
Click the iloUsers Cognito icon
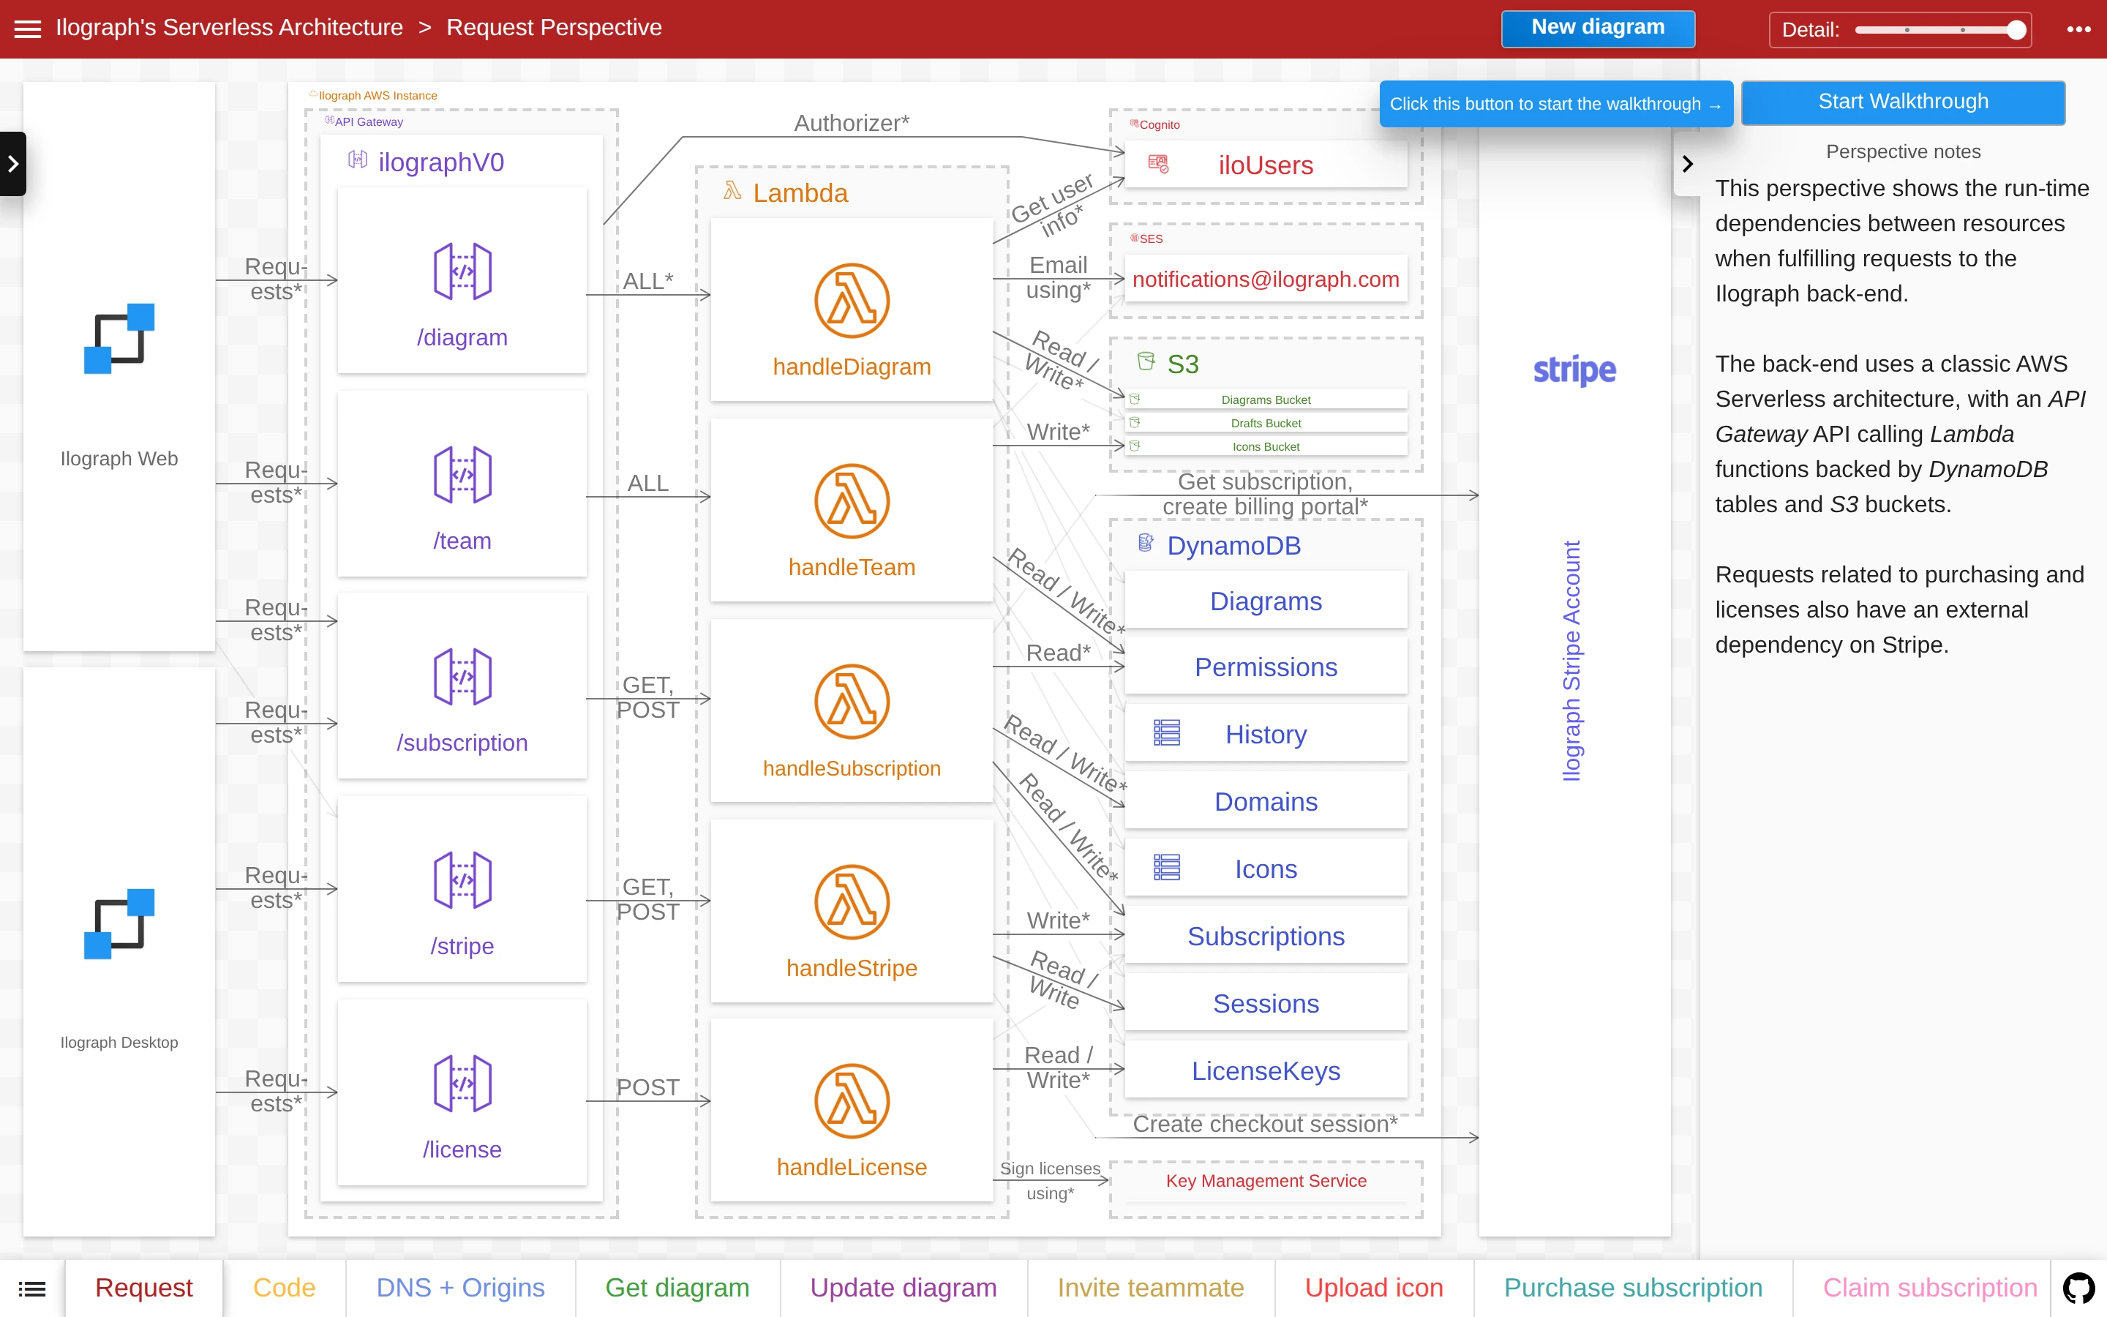coord(1158,164)
